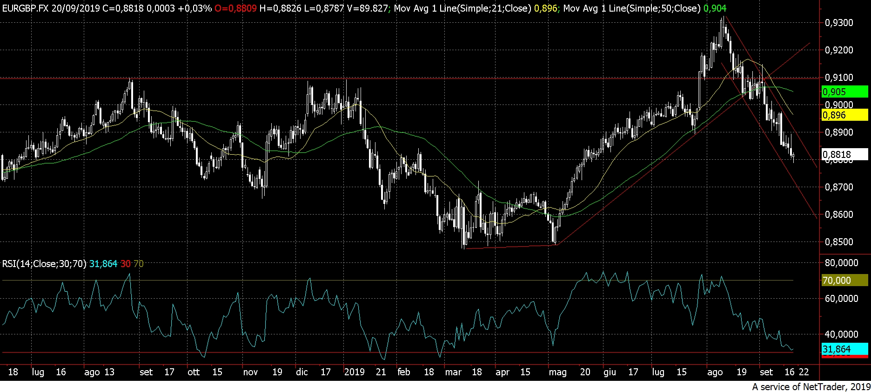Click the RSI(14;Close;30;70) indicator title
Image resolution: width=871 pixels, height=392 pixels.
(x=44, y=264)
